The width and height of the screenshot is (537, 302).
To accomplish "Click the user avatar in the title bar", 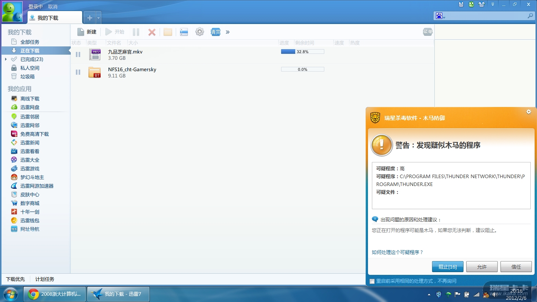I will [12, 12].
